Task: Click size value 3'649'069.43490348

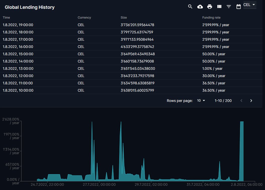Action: [x=138, y=54]
